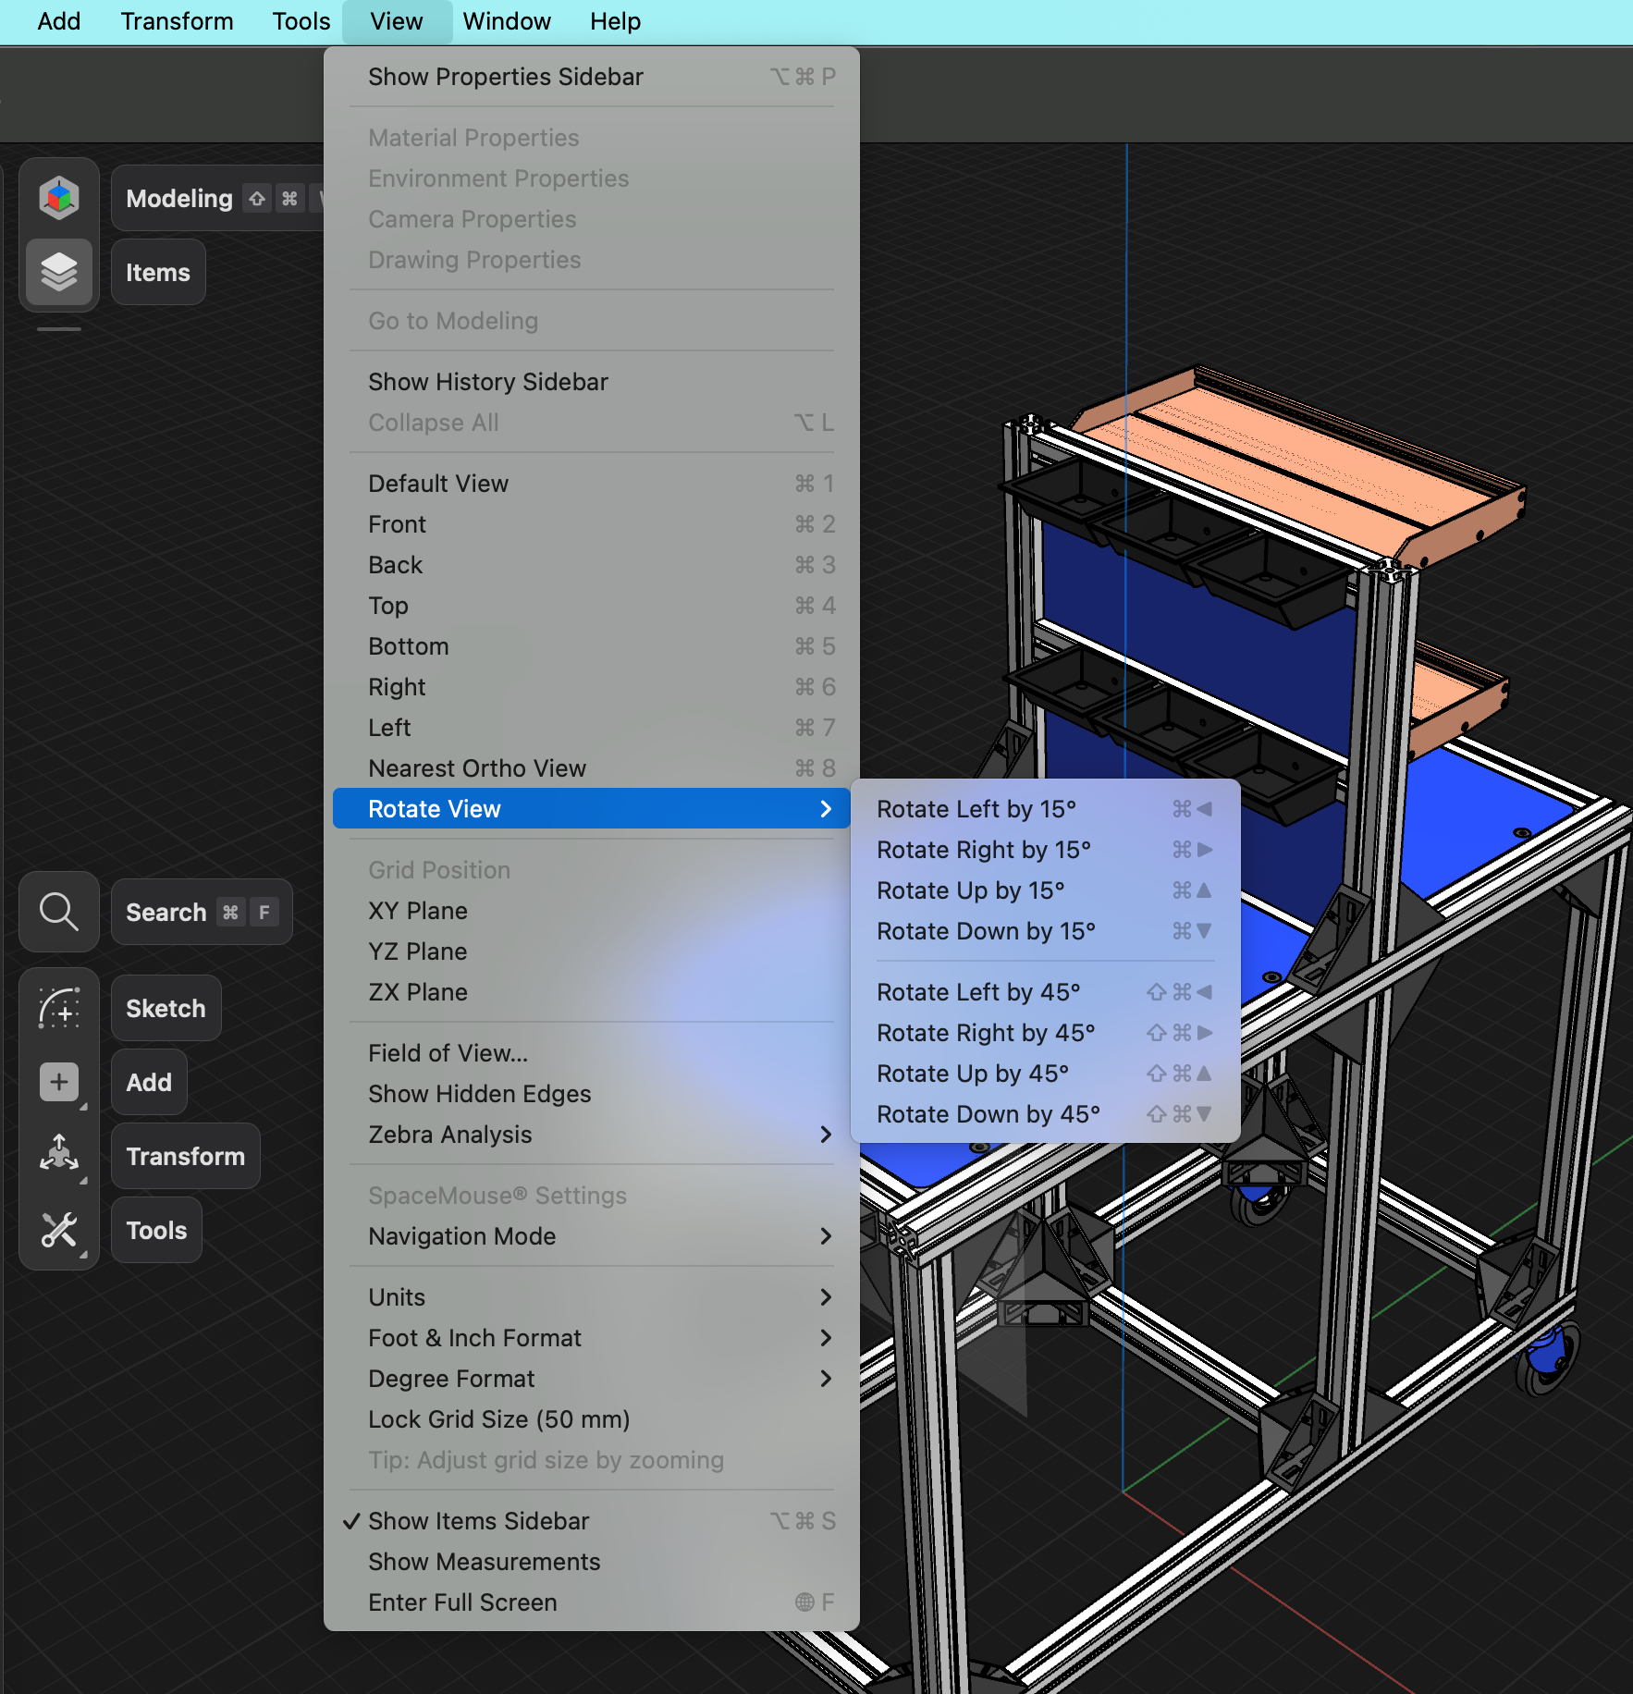The height and width of the screenshot is (1694, 1633).
Task: Expand Foot & Inch Format submenu
Action: tap(592, 1338)
